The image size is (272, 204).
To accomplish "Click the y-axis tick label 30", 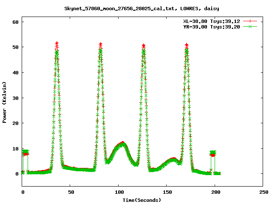I will tap(15, 98).
